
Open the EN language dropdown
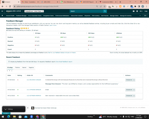tap(141, 11)
